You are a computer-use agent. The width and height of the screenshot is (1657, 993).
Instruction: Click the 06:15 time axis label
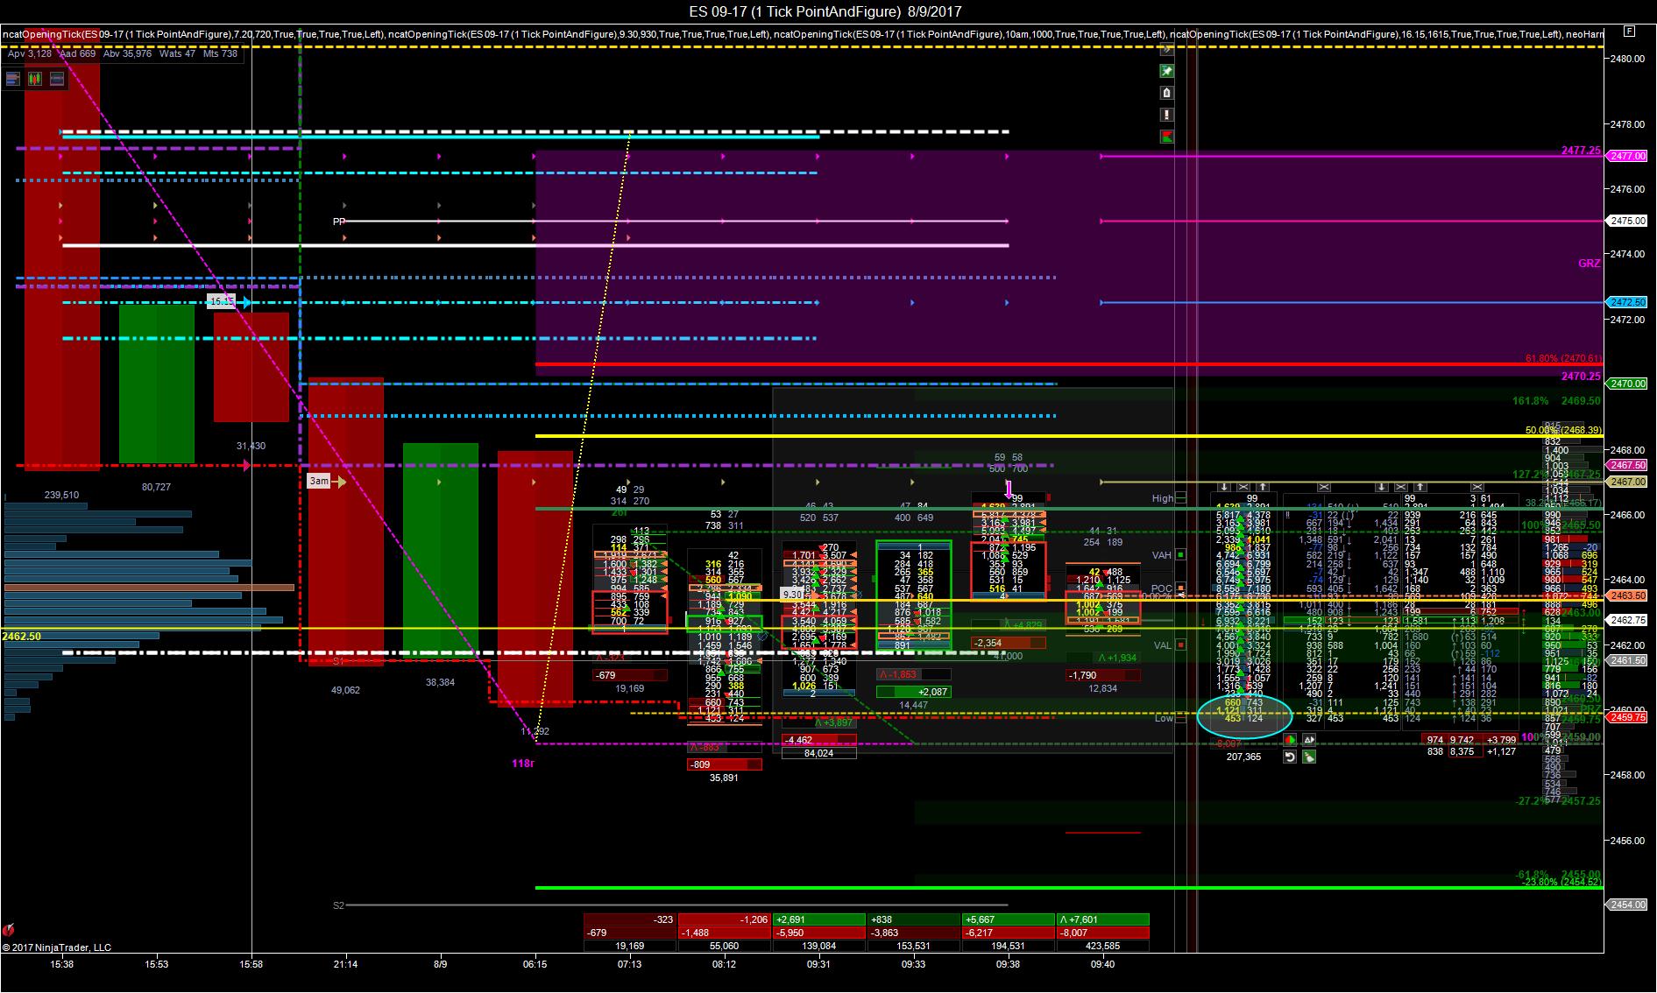(x=535, y=964)
